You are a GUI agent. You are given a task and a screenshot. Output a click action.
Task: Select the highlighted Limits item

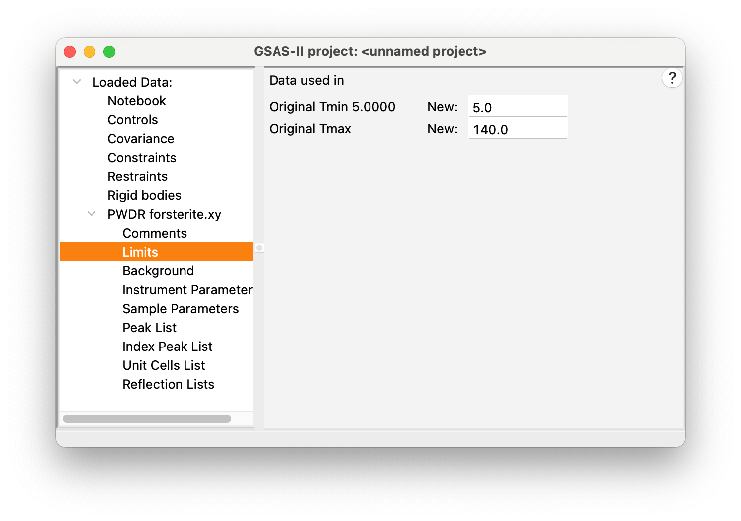tap(140, 252)
